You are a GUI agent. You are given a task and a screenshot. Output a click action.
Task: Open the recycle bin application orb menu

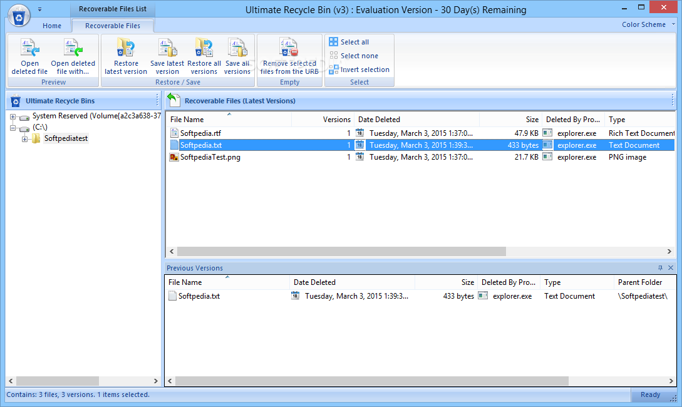coord(19,16)
